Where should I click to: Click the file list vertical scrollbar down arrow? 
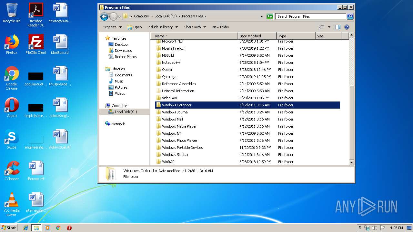click(352, 163)
